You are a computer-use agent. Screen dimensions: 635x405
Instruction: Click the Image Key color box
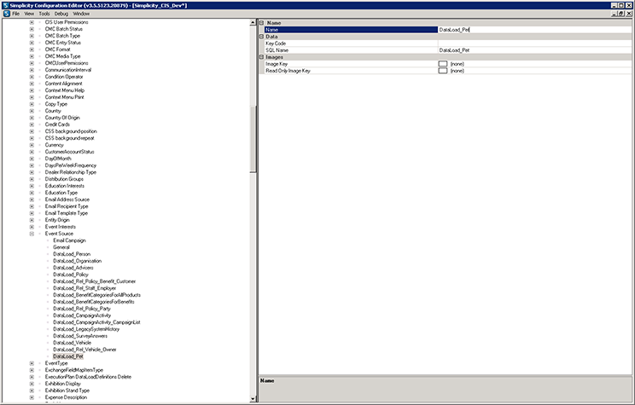click(x=443, y=64)
